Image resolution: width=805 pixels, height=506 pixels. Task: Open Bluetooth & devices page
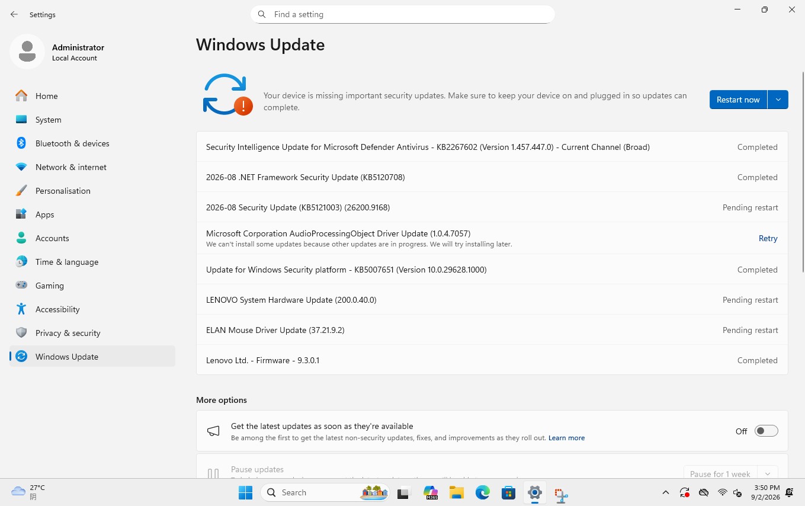point(92,143)
